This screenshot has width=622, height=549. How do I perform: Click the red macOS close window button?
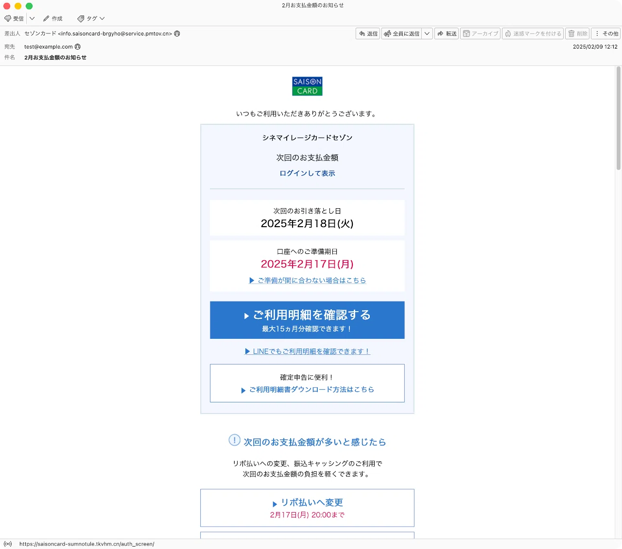point(7,6)
